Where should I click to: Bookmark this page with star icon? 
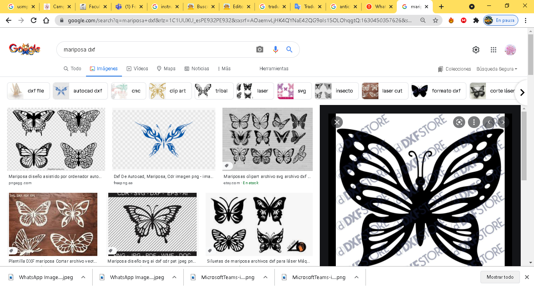pyautogui.click(x=435, y=21)
